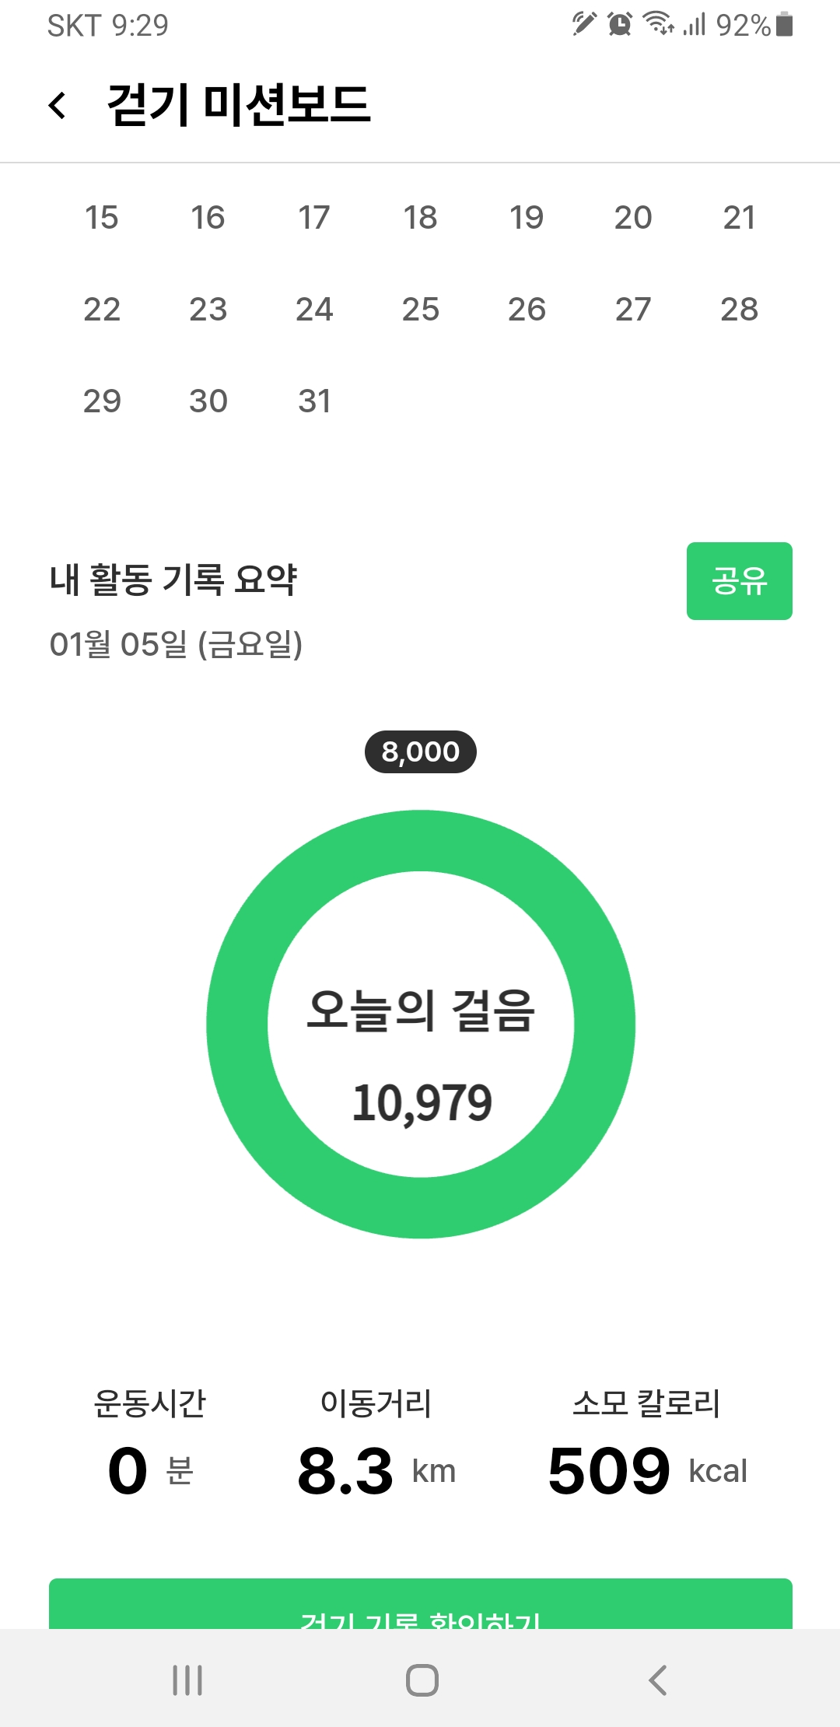Tap the battery icon in status bar
This screenshot has height=1727, width=840.
(785, 25)
